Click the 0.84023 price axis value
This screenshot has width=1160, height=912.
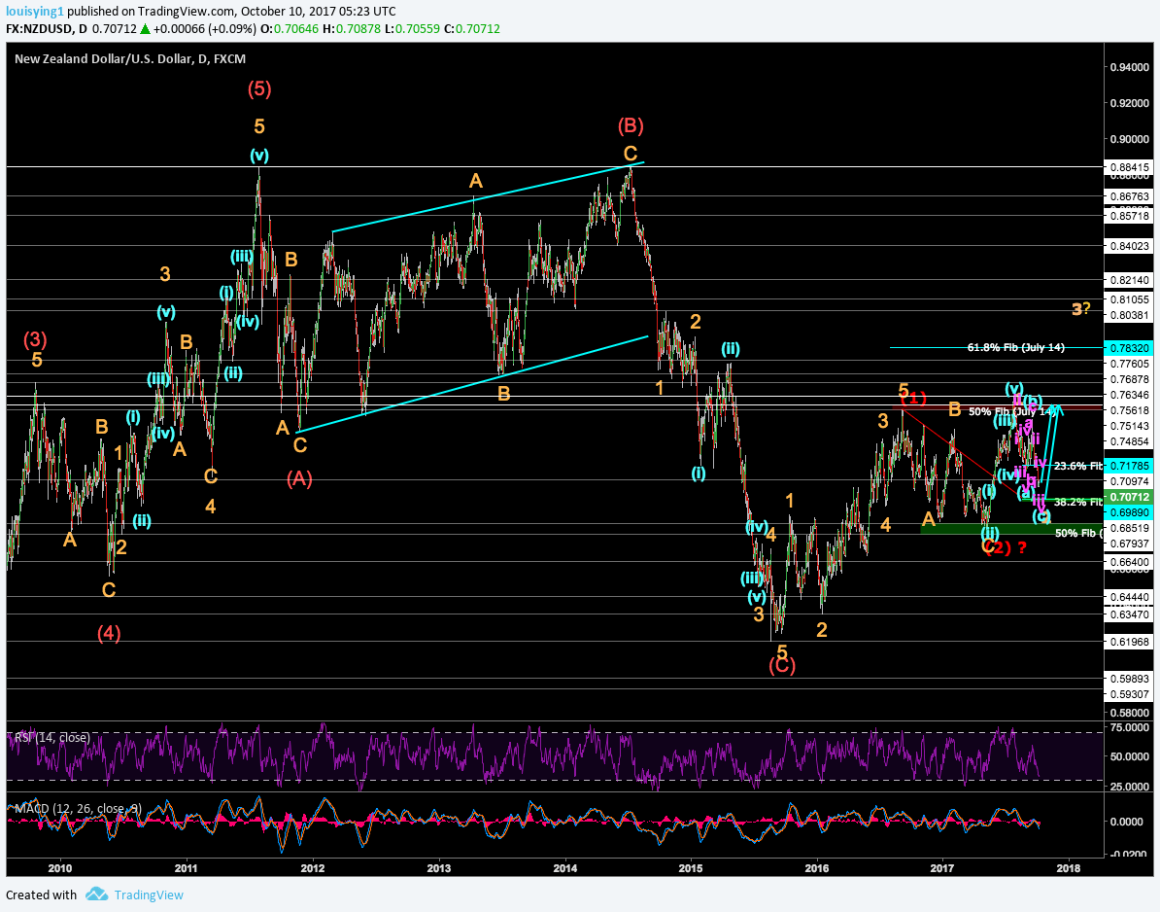click(1130, 247)
